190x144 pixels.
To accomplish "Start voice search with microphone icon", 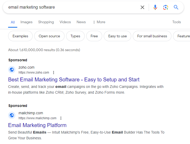I will point(155,7).
